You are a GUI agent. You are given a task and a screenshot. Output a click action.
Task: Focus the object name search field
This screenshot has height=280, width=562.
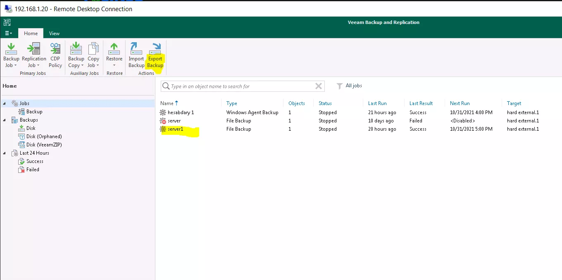(x=243, y=86)
